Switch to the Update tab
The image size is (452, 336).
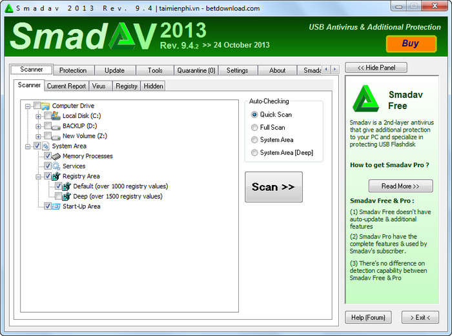pyautogui.click(x=115, y=70)
